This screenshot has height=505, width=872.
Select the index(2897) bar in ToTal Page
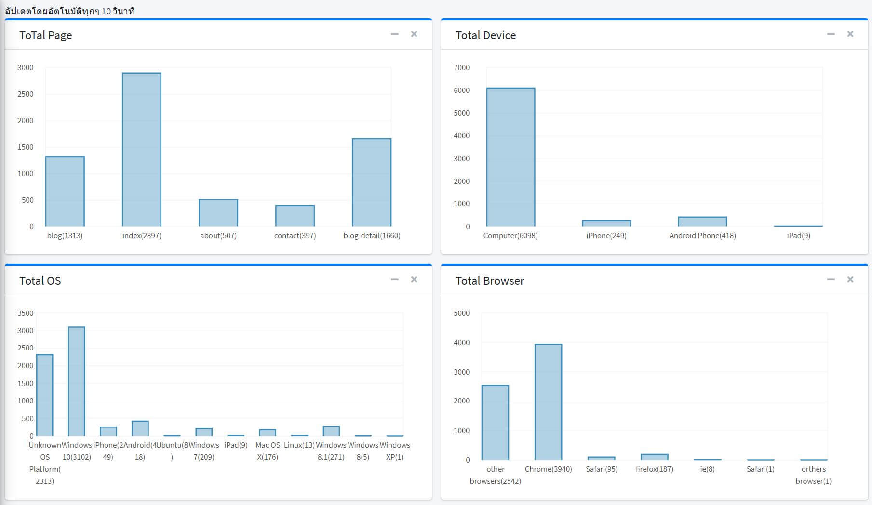[141, 149]
